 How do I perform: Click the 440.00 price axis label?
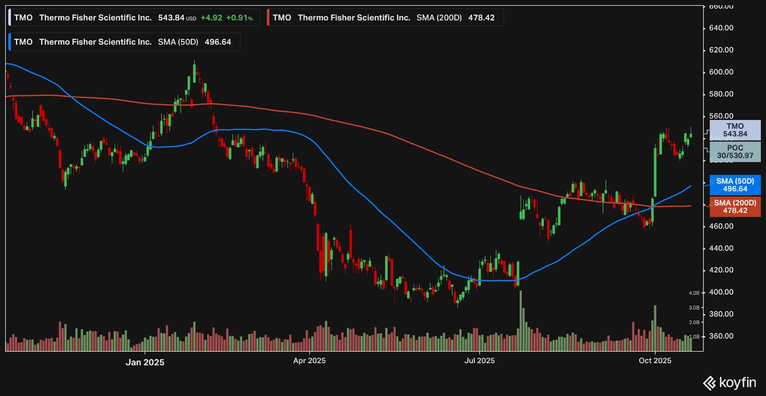coord(721,248)
